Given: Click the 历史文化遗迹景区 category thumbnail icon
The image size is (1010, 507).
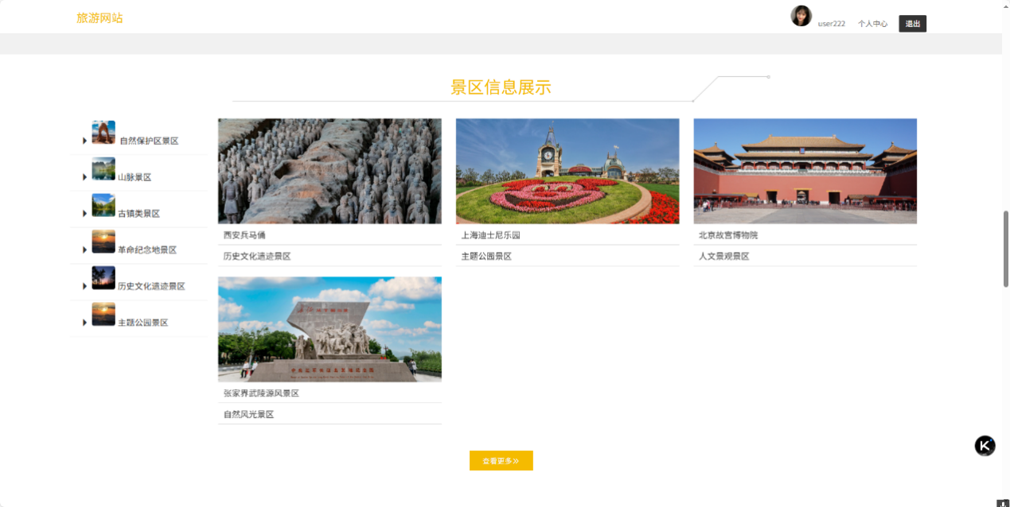Looking at the screenshot, I should tap(103, 278).
